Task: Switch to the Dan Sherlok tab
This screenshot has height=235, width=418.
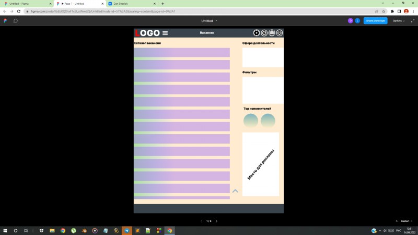Action: 132,4
